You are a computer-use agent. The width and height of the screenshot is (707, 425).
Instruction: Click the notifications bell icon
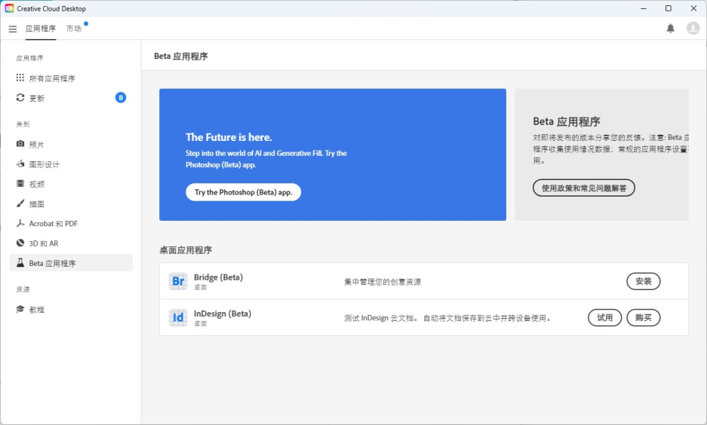[x=670, y=29]
